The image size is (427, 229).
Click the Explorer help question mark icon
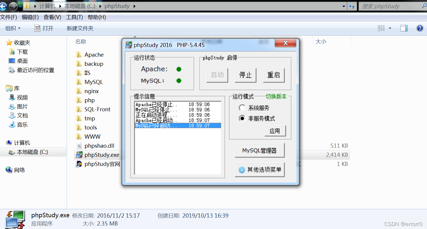coord(420,28)
